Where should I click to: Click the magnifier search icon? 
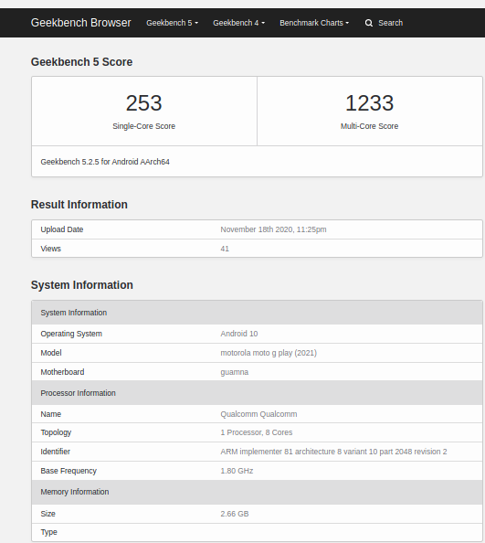(369, 23)
